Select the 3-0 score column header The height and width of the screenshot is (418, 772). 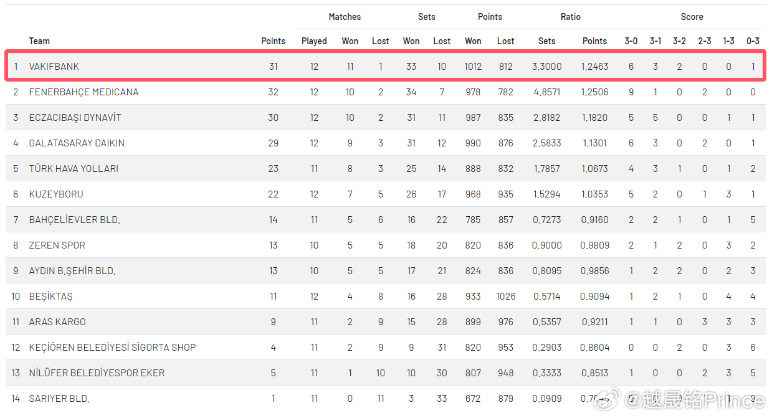point(631,41)
